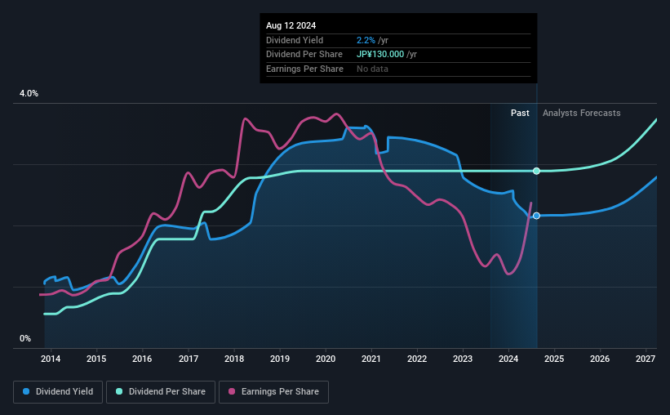The height and width of the screenshot is (415, 670).
Task: Click the 2022 x-axis label
Action: pos(417,359)
